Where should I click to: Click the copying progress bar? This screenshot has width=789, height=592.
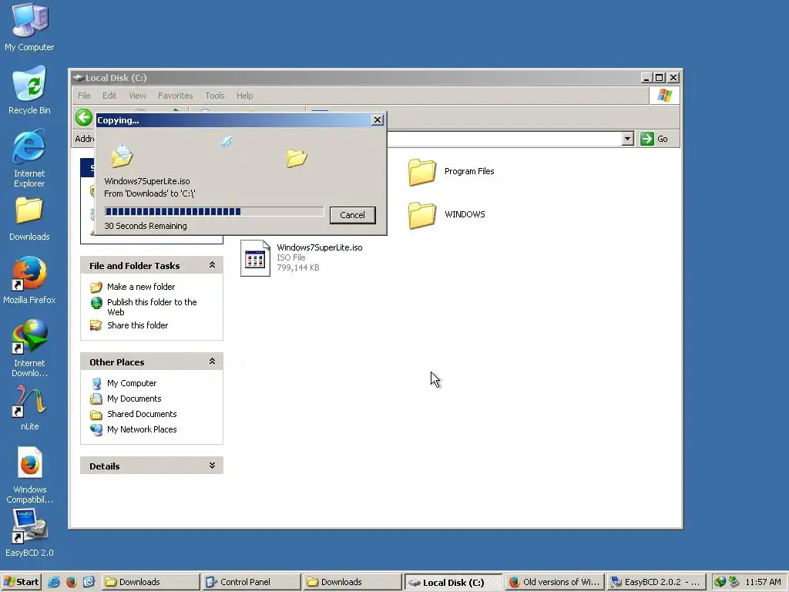214,211
